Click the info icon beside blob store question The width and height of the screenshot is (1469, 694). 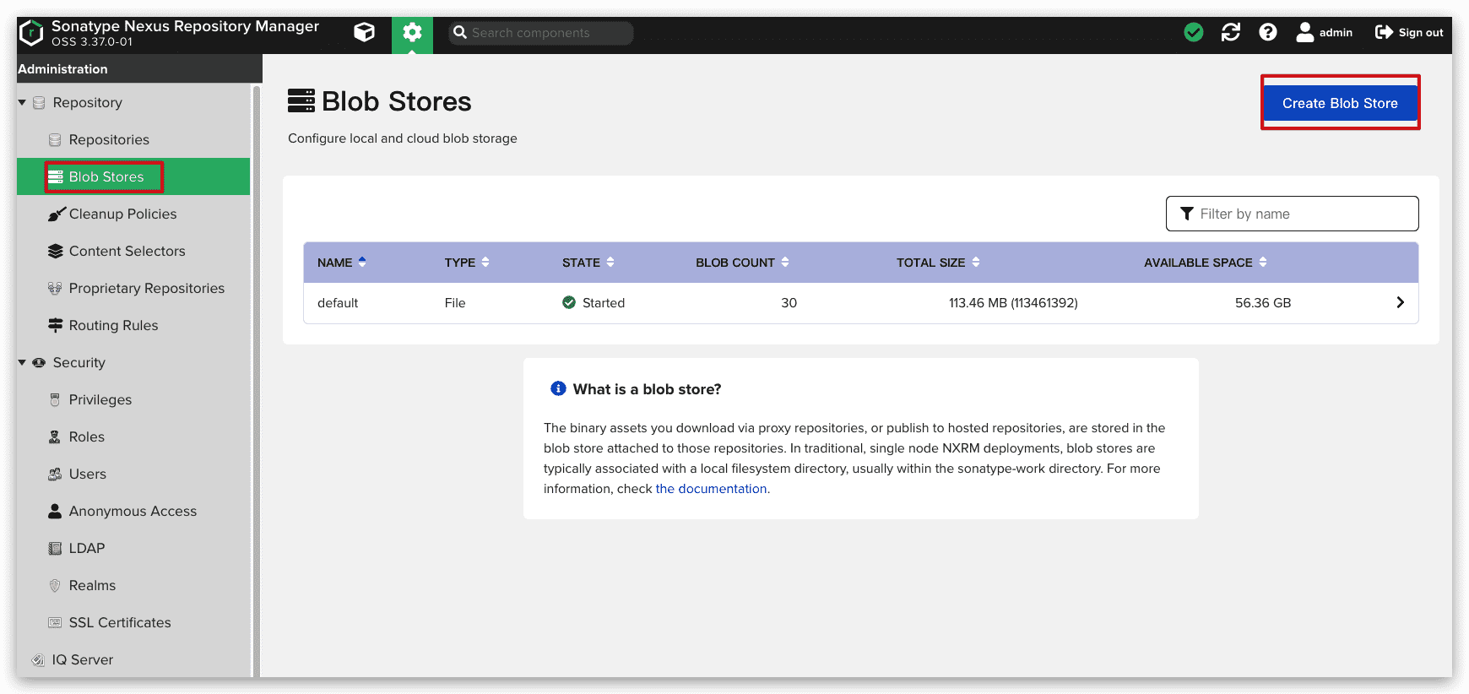point(558,388)
